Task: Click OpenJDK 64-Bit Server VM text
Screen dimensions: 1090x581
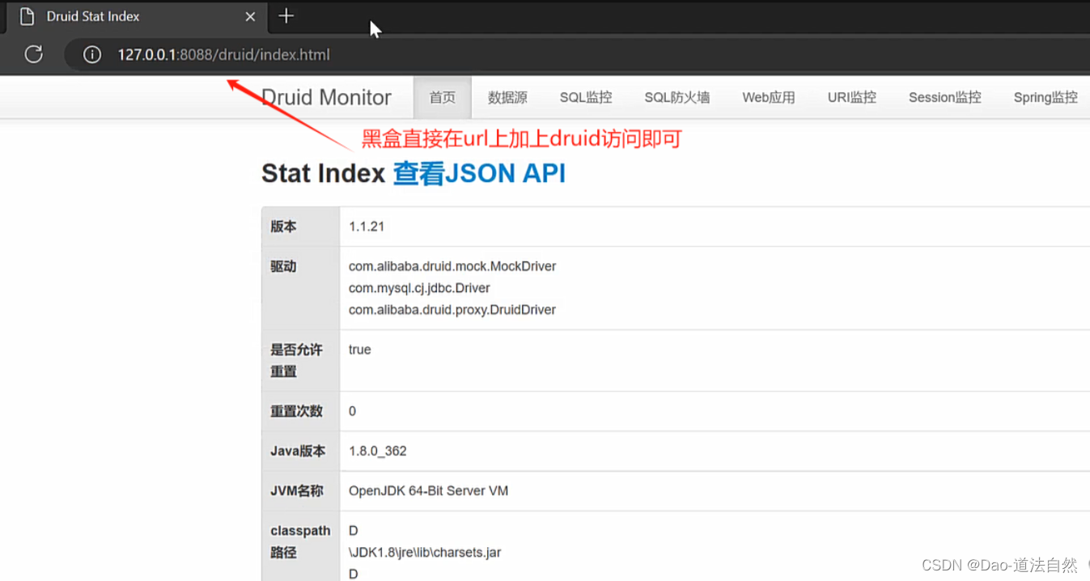Action: pos(429,490)
